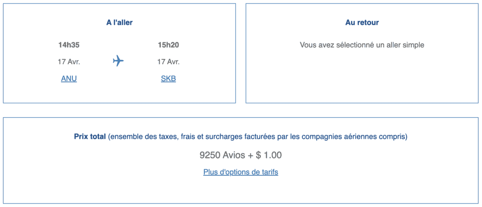
Task: Select the "Au retour" heading
Action: tap(362, 23)
